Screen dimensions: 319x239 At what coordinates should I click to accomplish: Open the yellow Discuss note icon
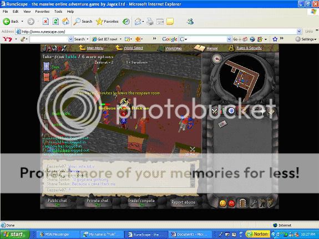tap(170, 22)
